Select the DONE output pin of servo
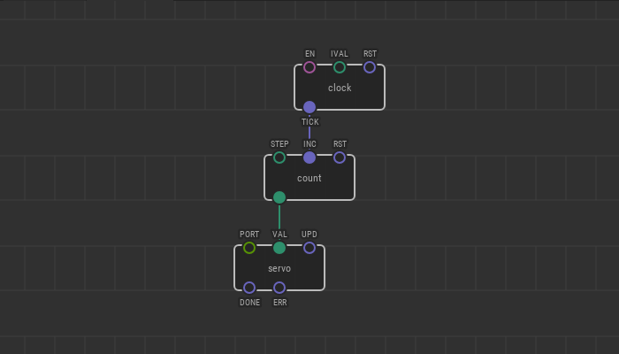The width and height of the screenshot is (619, 354). coord(249,288)
